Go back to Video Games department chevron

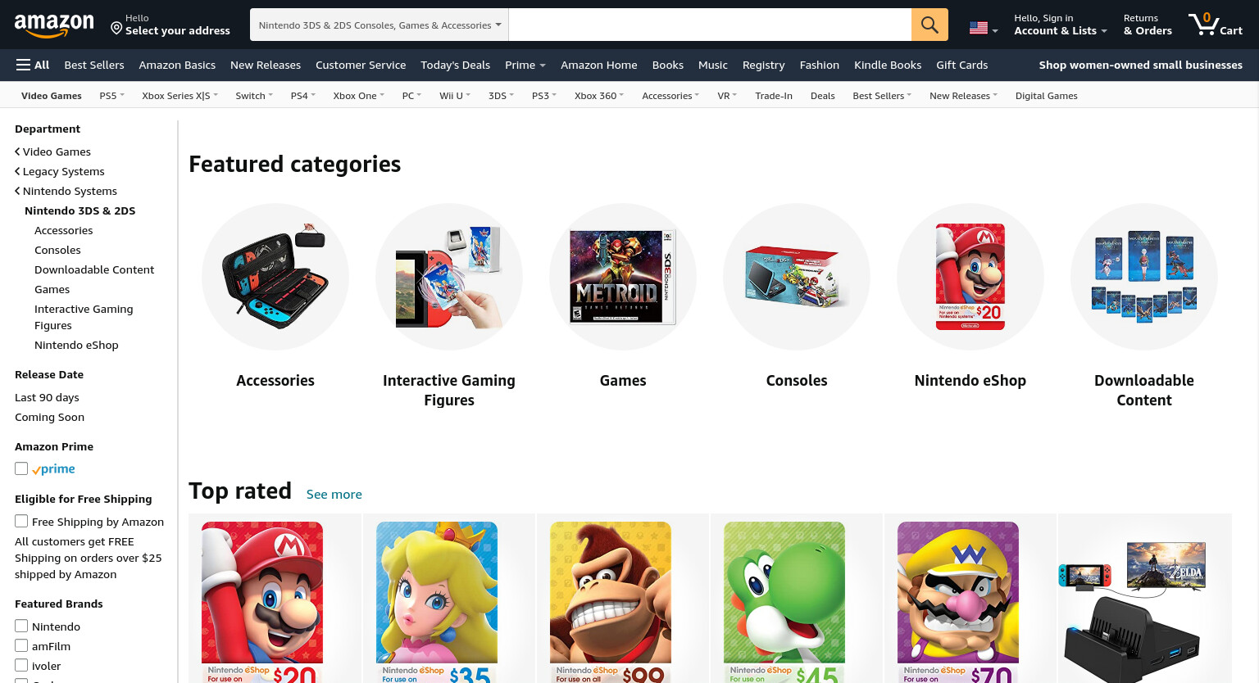coord(17,152)
